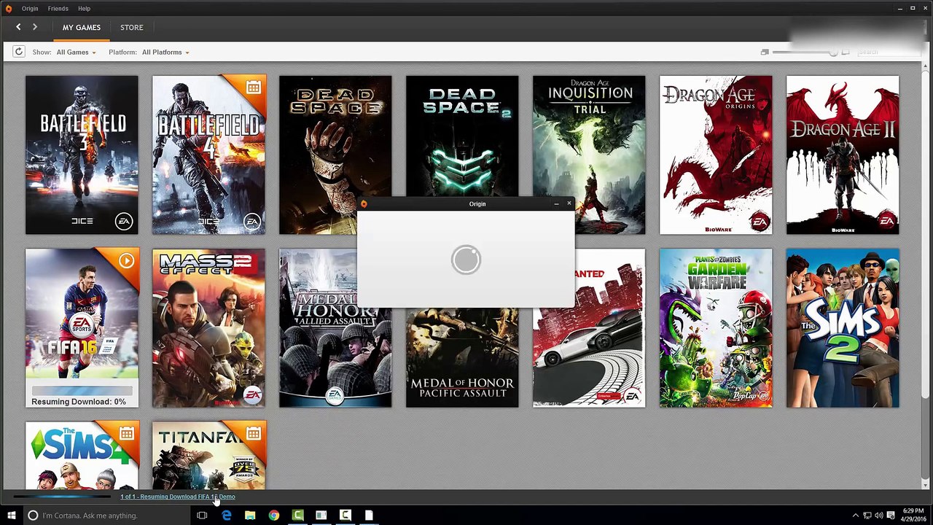This screenshot has width=933, height=525.
Task: Go forward with the right arrow
Action: [x=34, y=27]
